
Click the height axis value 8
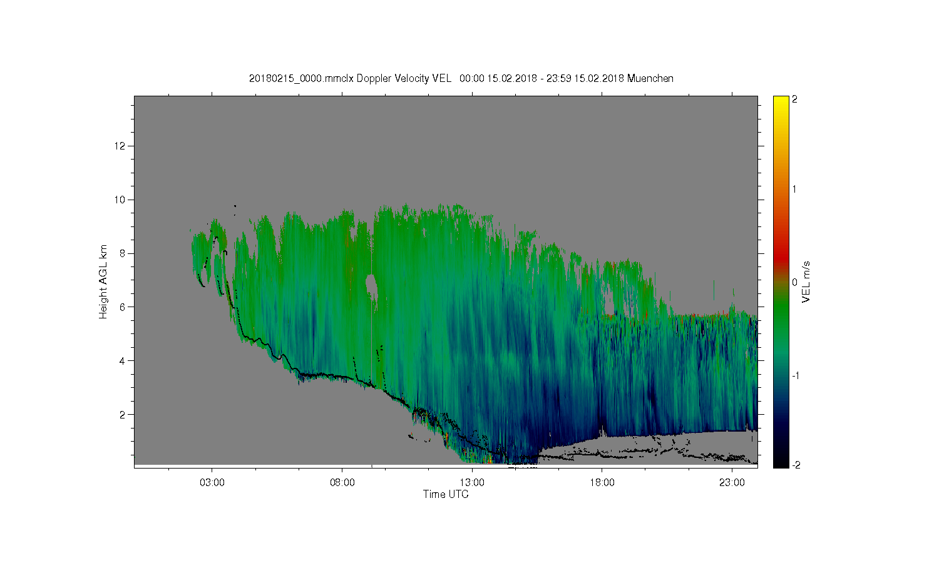[x=123, y=253]
